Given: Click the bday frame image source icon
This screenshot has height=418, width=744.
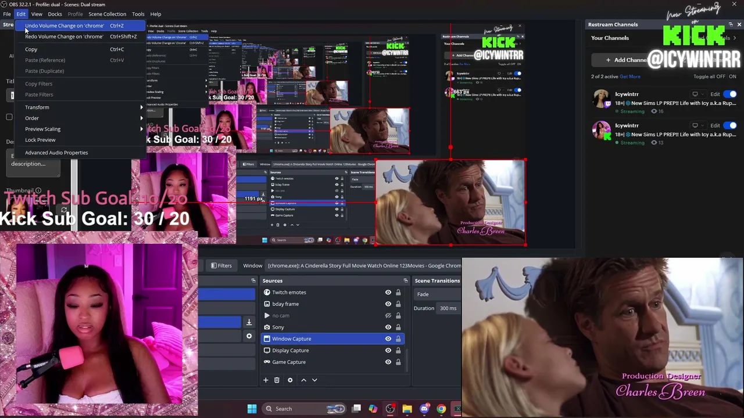Looking at the screenshot, I should [x=267, y=304].
